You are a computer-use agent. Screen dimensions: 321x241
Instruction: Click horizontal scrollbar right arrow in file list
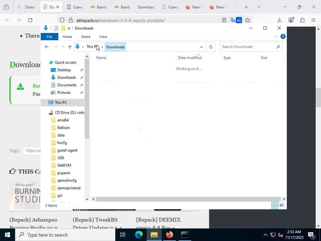pos(284,199)
